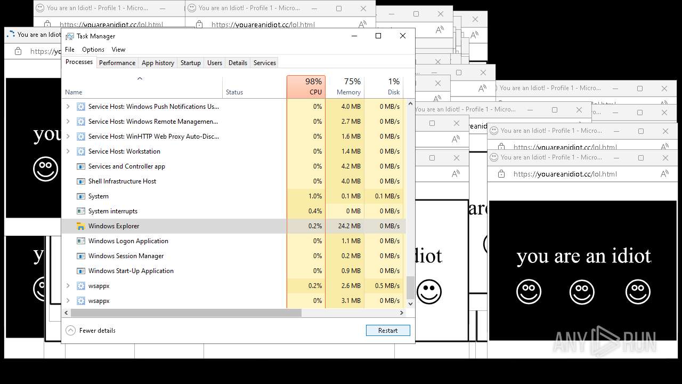Click gear icon of wsappx using 2.6 MB

click(81, 286)
